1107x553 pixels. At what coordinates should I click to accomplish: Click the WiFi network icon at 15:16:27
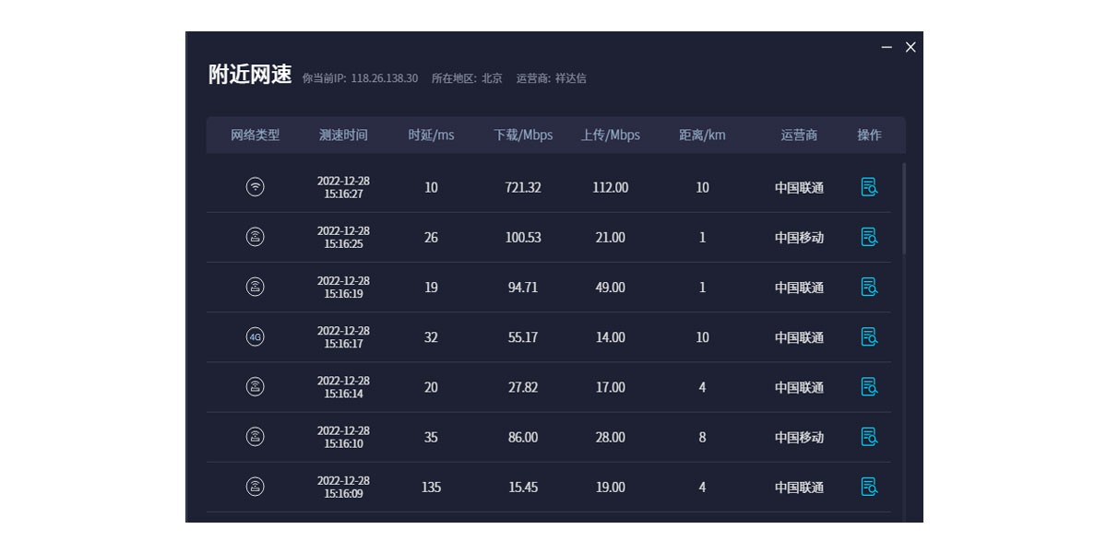256,187
